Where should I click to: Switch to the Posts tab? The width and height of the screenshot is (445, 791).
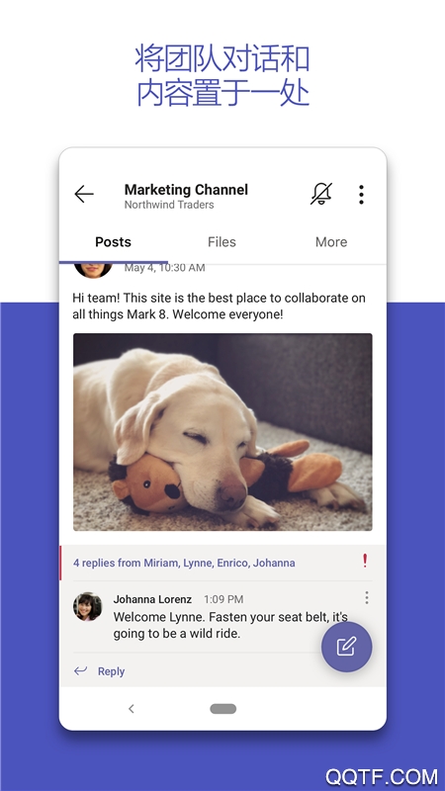[113, 242]
